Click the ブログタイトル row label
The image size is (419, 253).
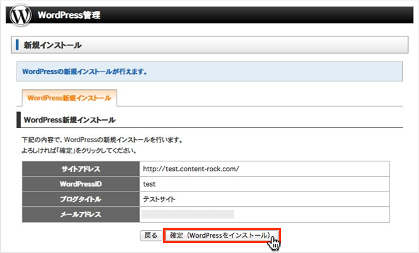(x=81, y=199)
